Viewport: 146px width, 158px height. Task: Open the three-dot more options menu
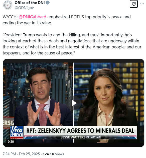[142, 4]
